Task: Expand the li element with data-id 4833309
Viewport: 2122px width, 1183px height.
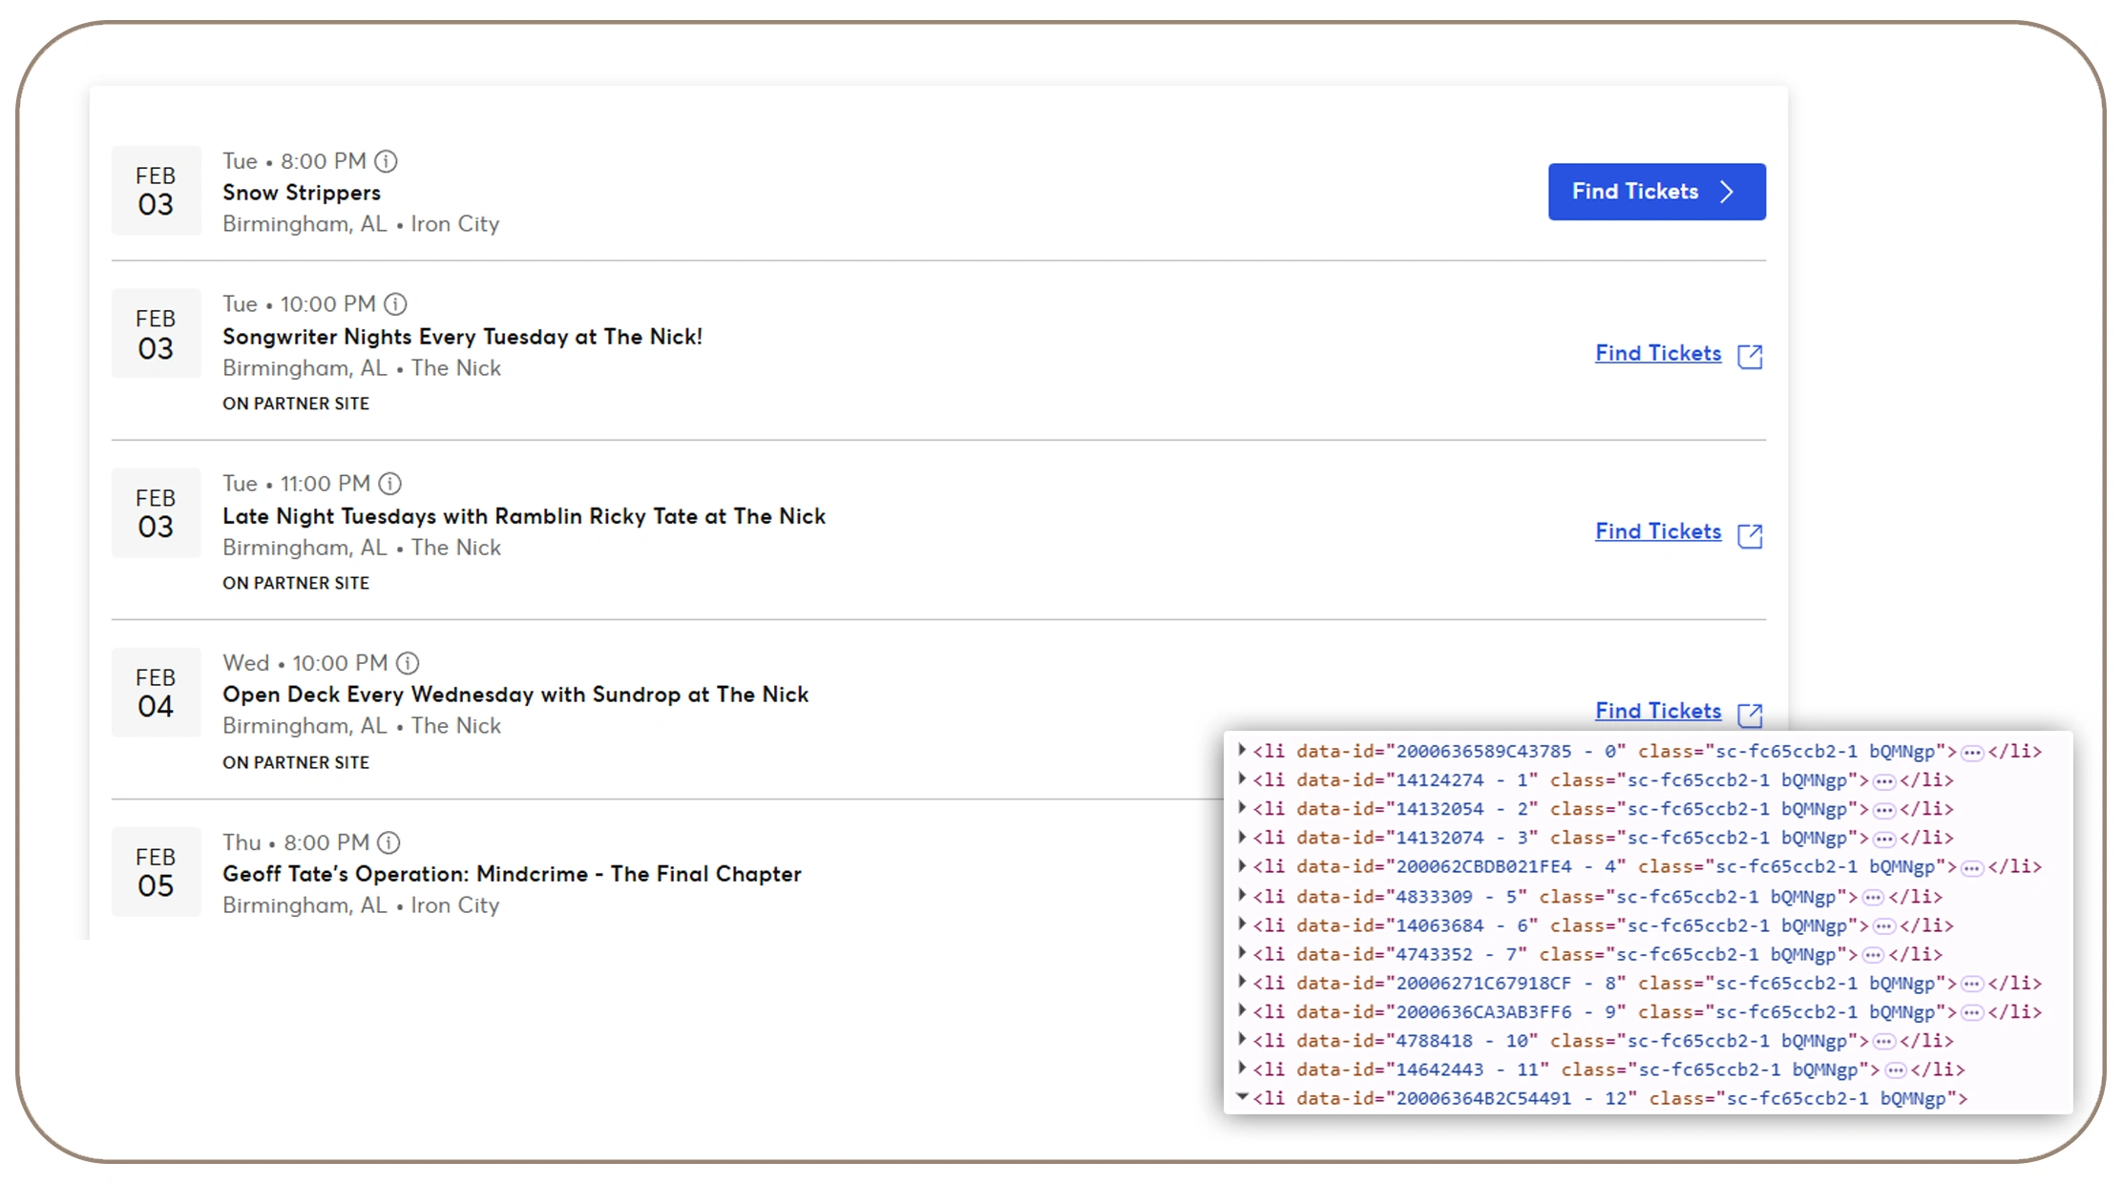Action: [1241, 896]
